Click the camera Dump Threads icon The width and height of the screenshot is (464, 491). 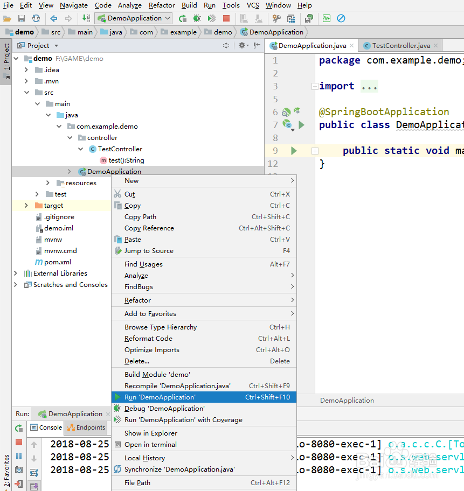pyautogui.click(x=19, y=470)
